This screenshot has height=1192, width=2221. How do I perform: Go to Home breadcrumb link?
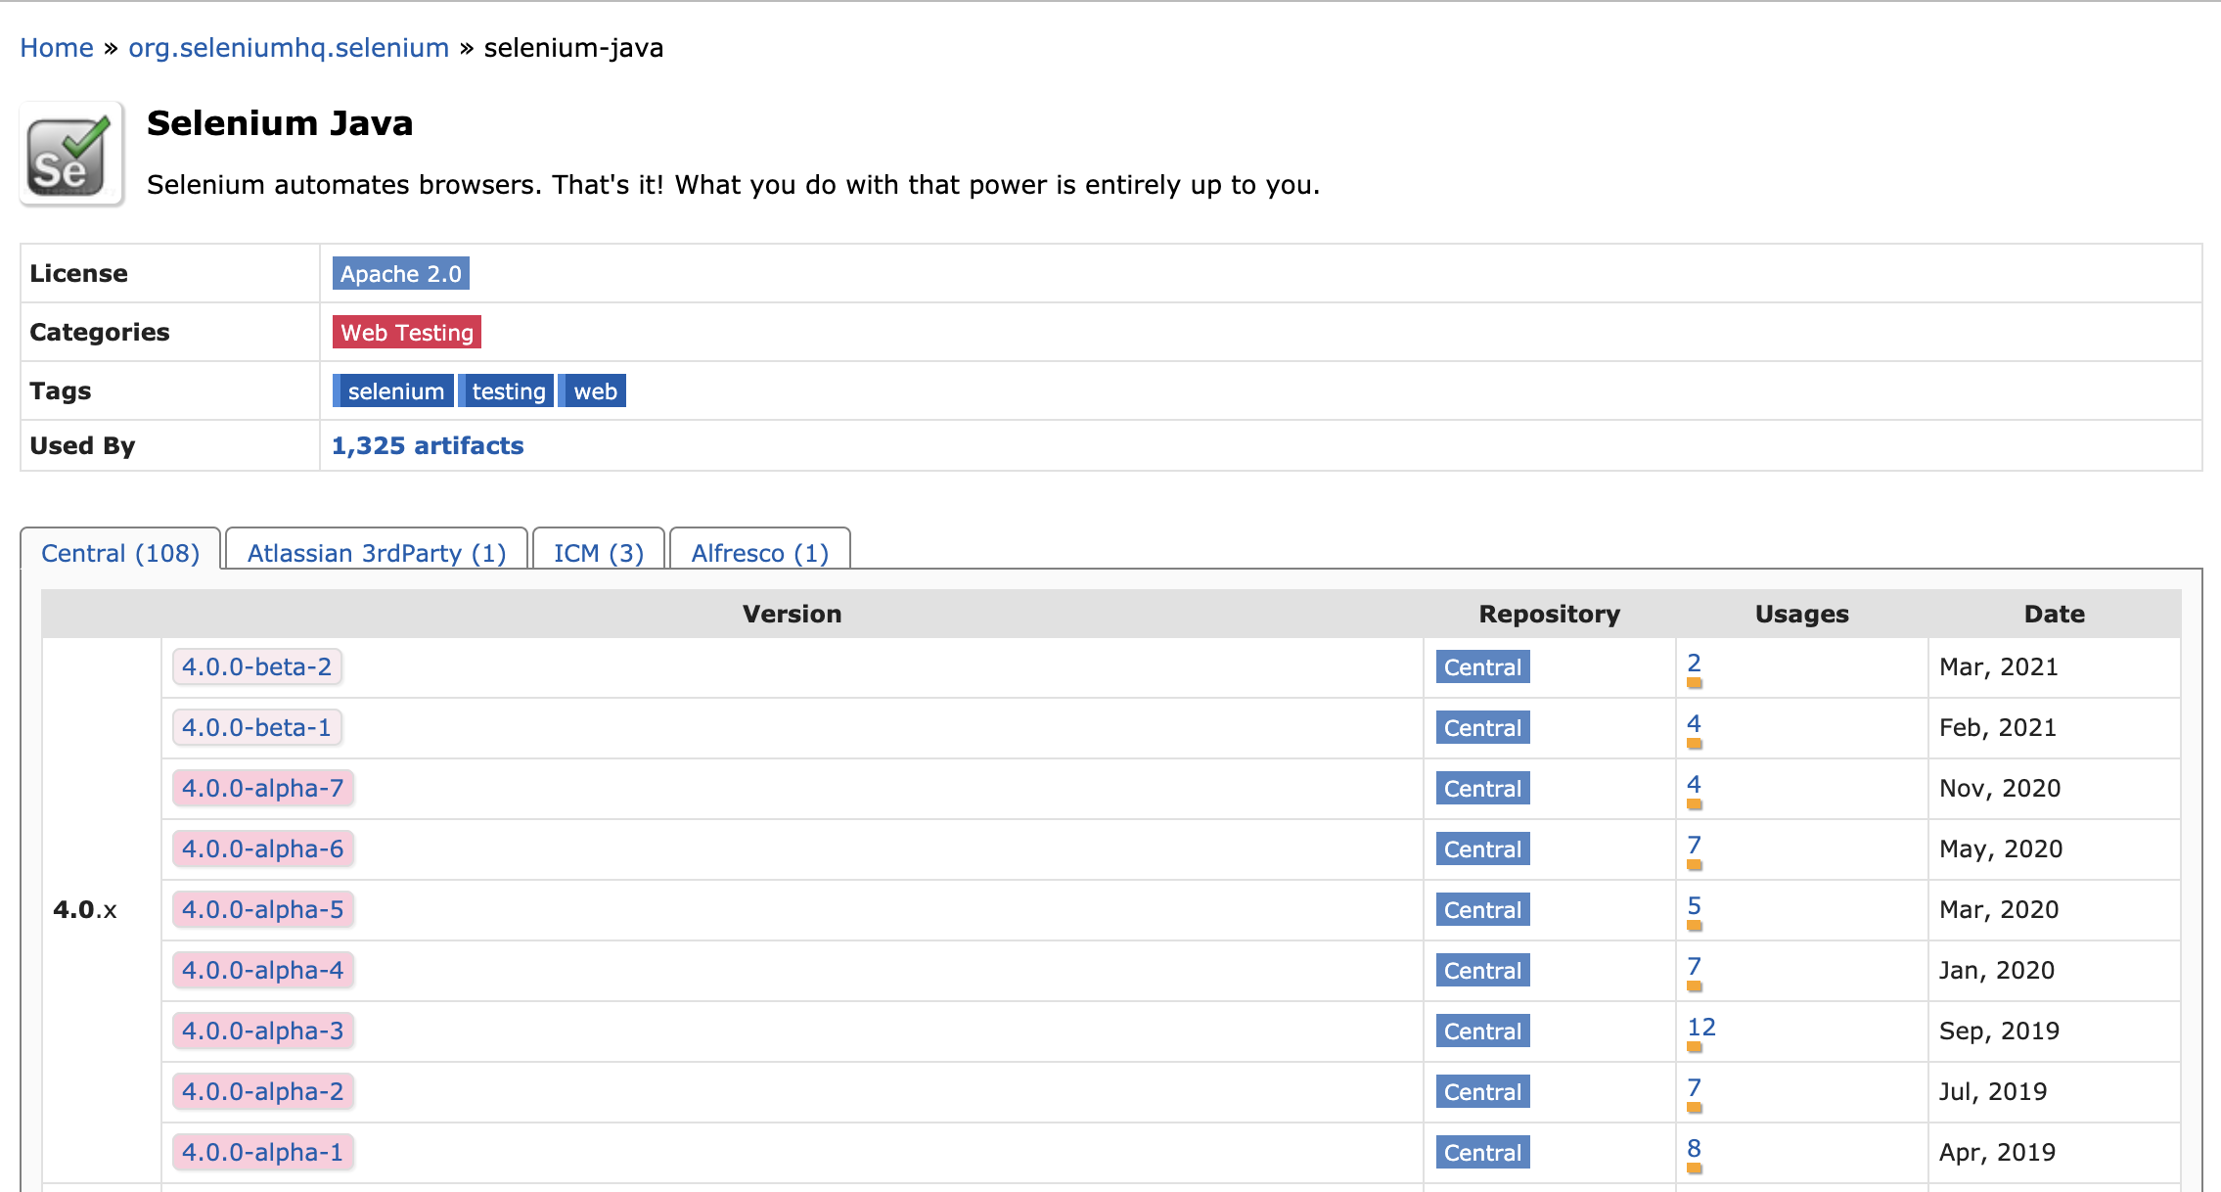[x=57, y=48]
